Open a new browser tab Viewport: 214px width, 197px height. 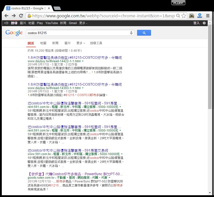57,9
